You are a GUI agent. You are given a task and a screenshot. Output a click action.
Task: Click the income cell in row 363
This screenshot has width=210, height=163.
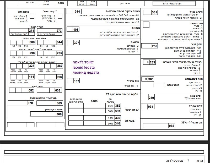point(94,111)
